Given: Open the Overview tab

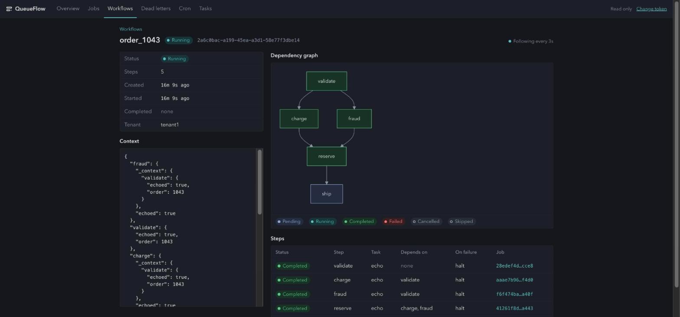Looking at the screenshot, I should (x=68, y=9).
